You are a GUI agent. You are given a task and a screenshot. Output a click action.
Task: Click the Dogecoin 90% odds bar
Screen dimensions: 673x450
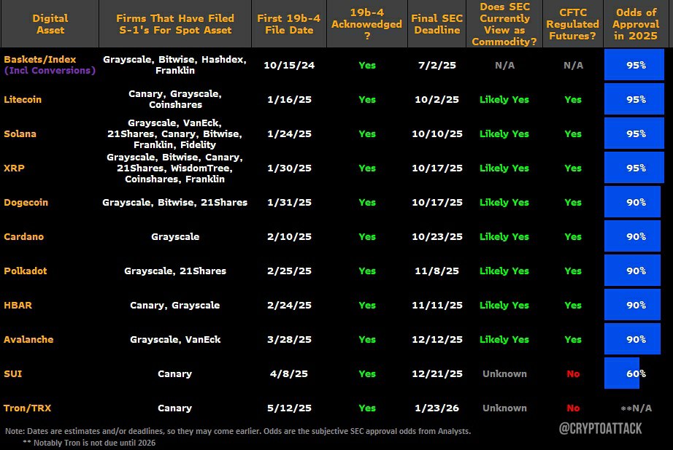(x=632, y=201)
